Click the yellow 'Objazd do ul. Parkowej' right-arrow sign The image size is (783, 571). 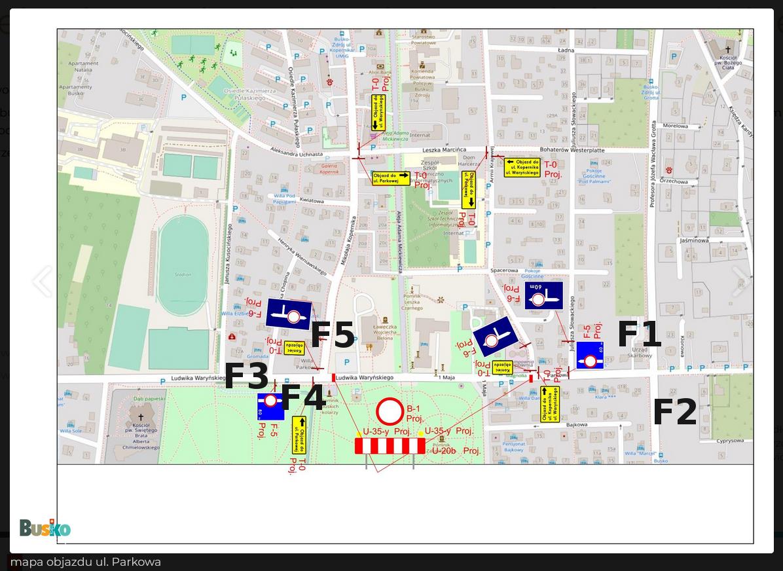(391, 178)
